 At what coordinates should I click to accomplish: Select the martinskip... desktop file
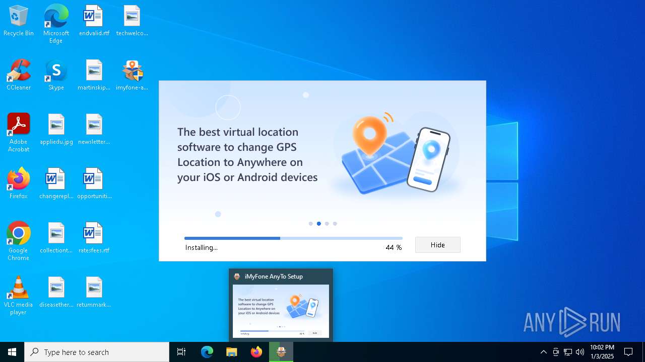[x=94, y=75]
